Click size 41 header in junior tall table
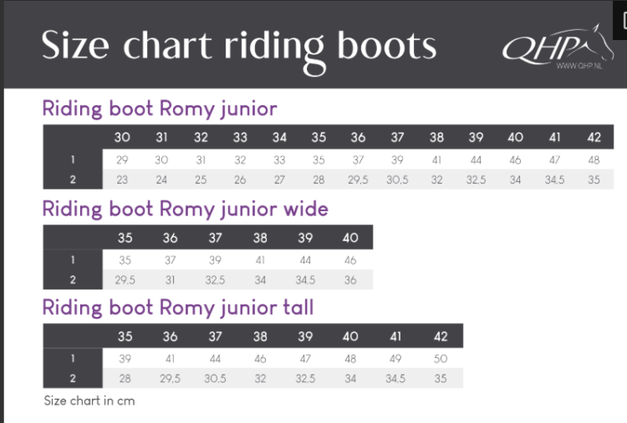This screenshot has width=627, height=423. coord(395,336)
